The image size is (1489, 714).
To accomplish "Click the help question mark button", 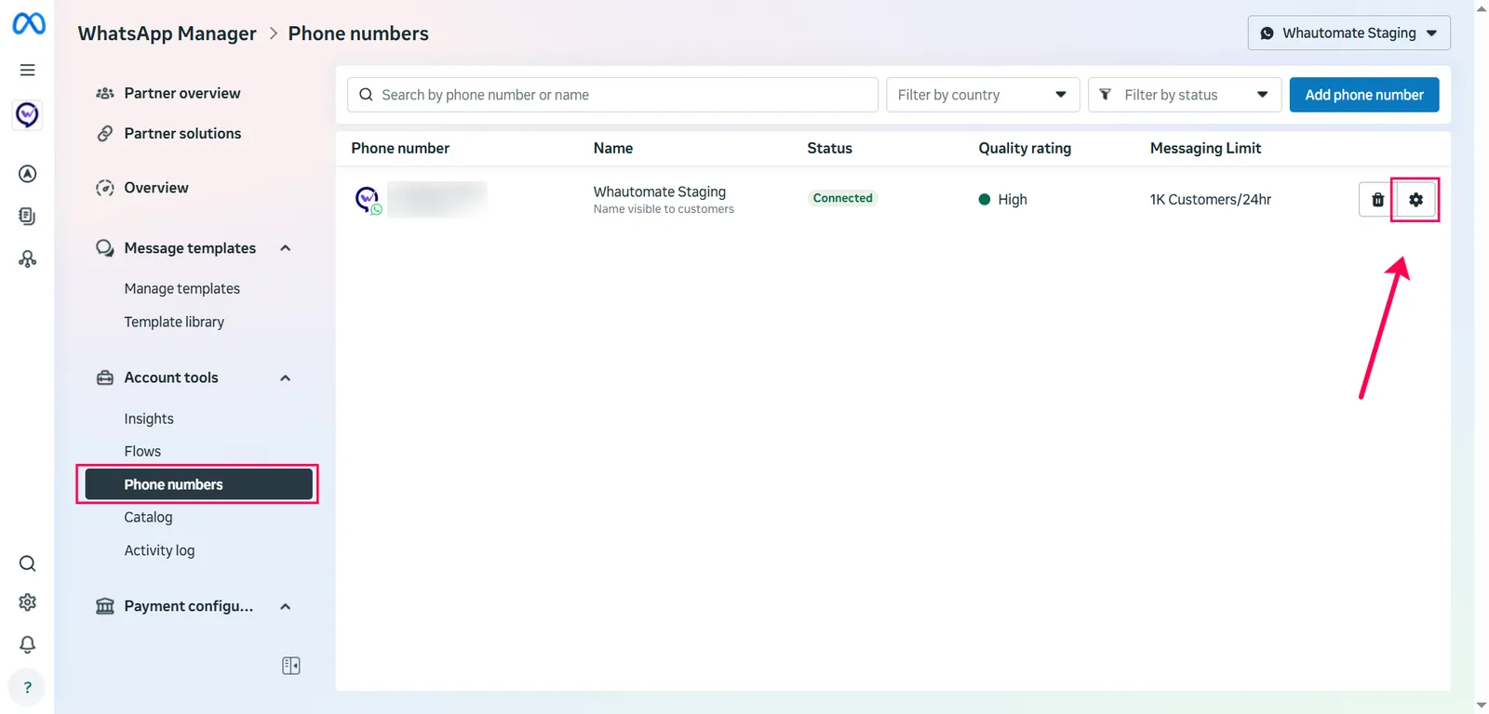I will point(27,688).
